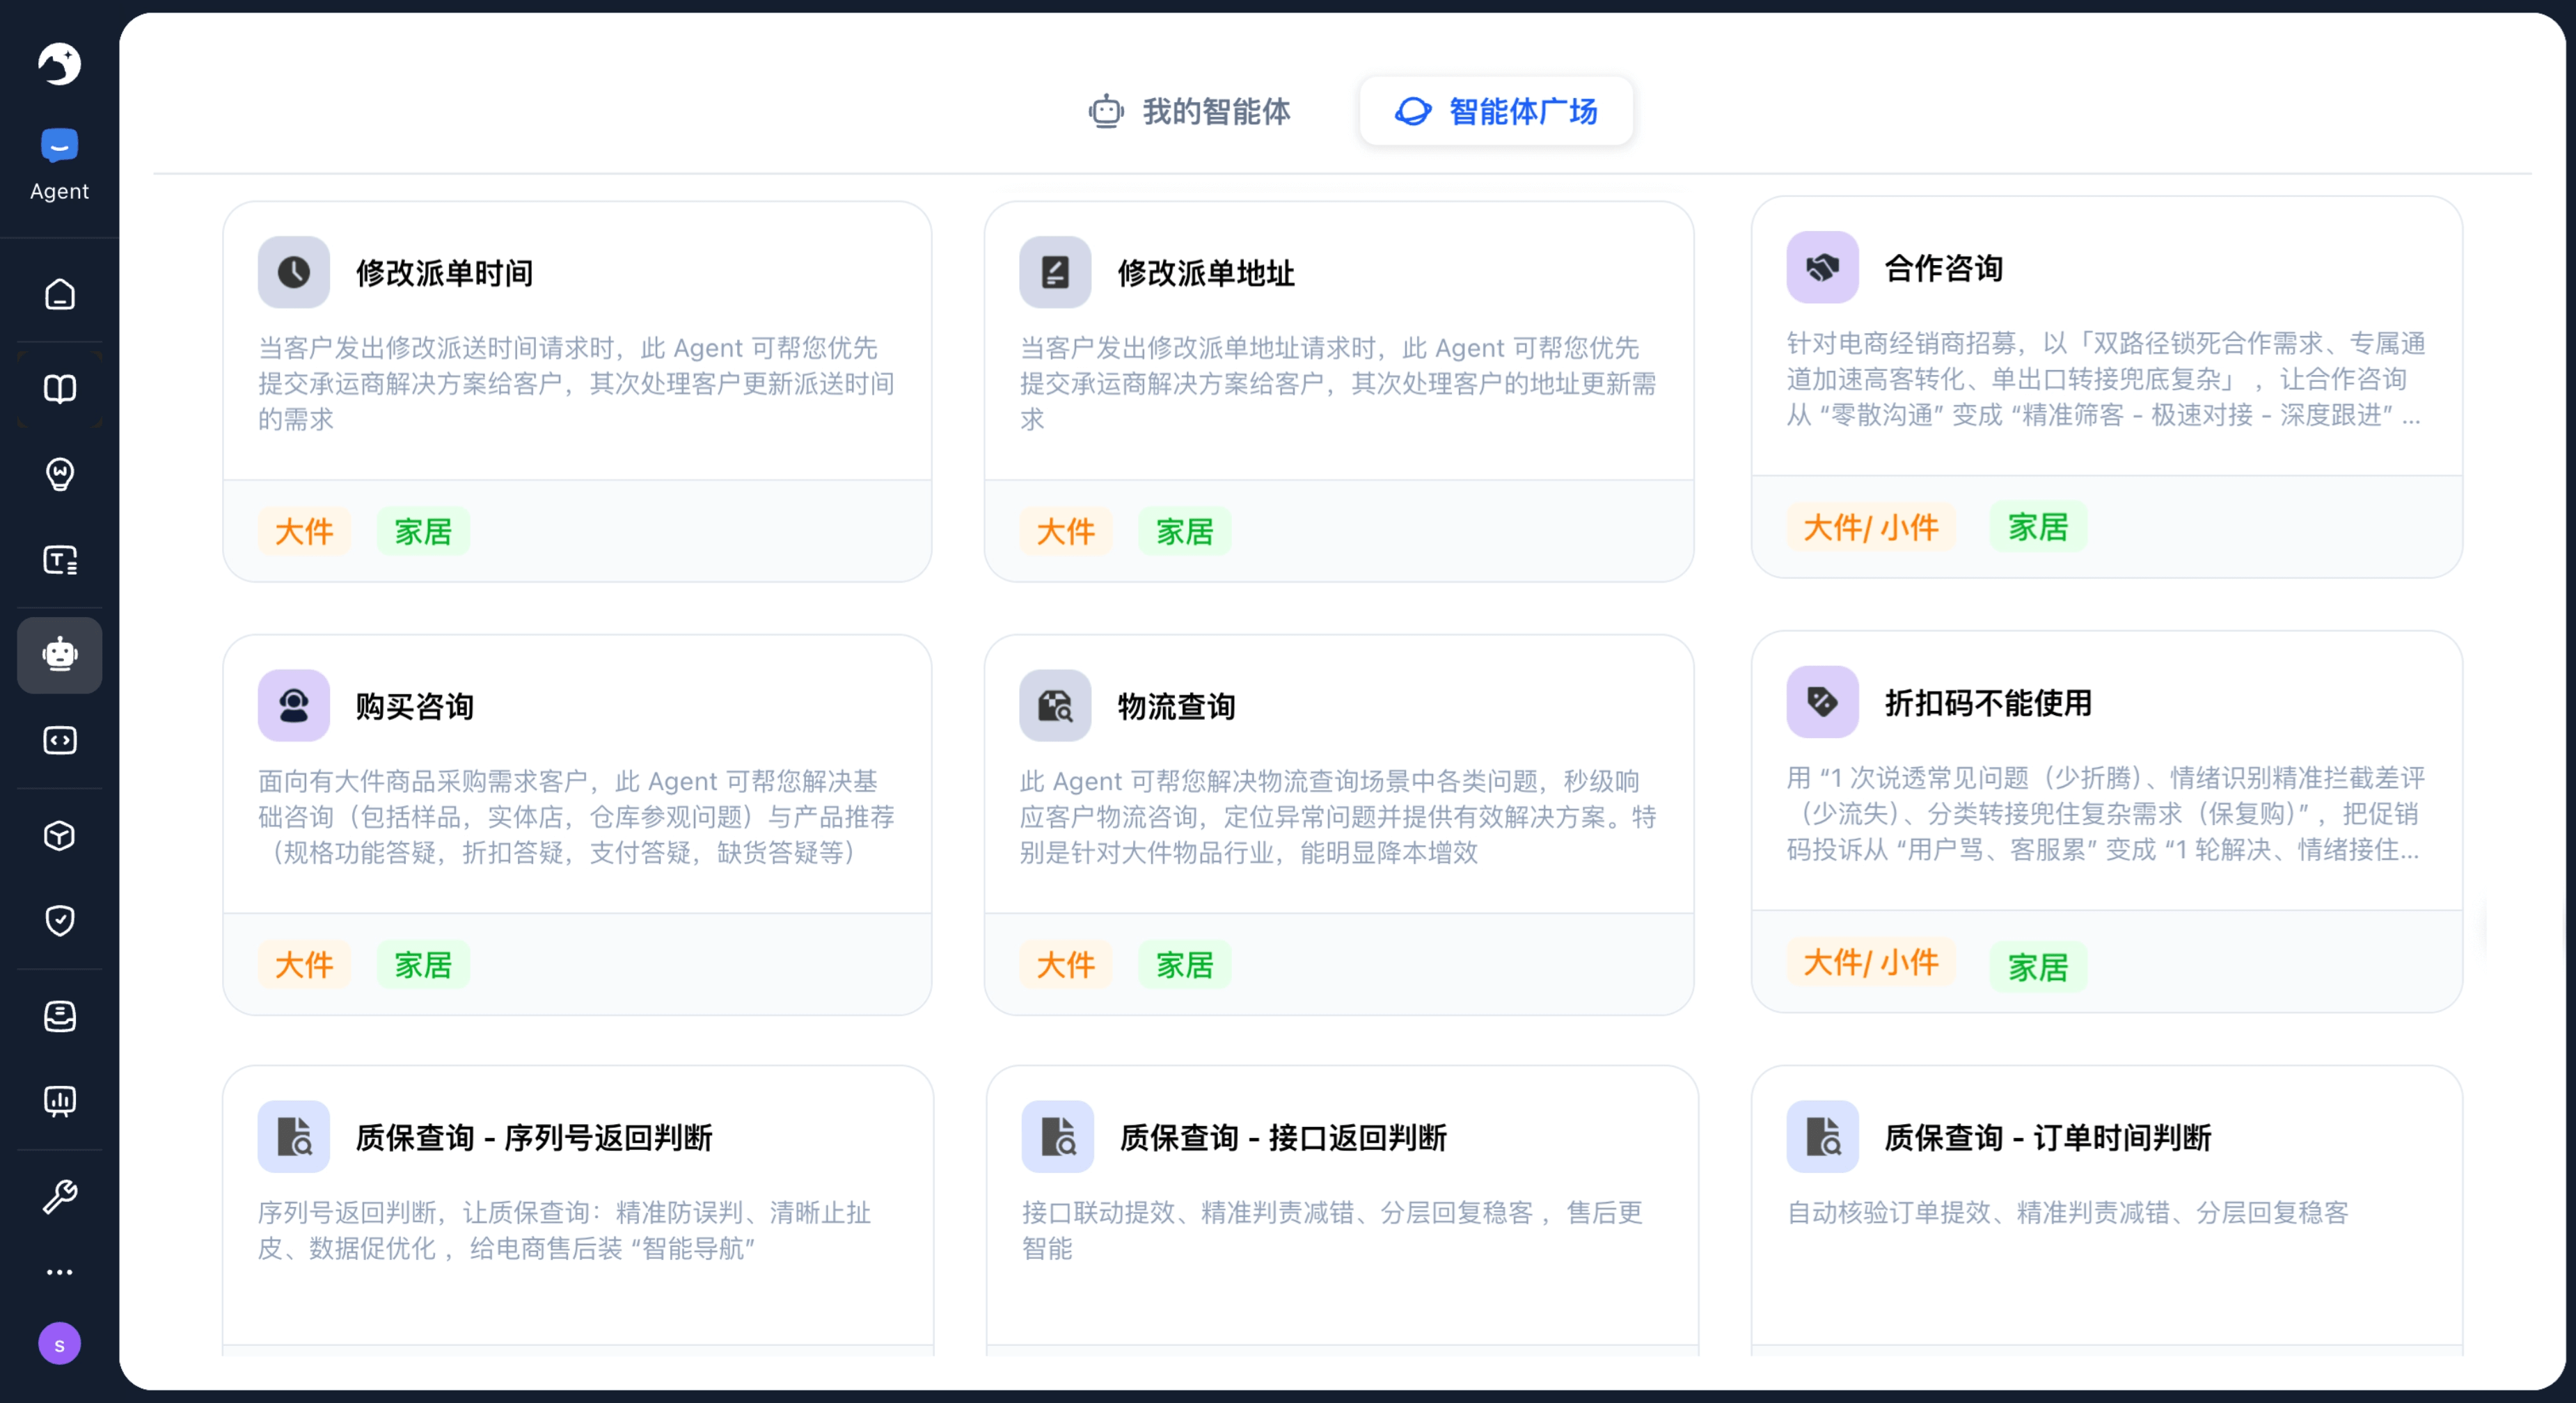This screenshot has width=2576, height=1403.
Task: Open 质保查询 - 接口返回判断 card title
Action: [1283, 1137]
